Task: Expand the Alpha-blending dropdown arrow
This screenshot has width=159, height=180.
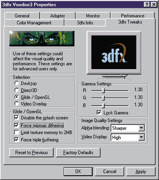Action: (x=141, y=128)
